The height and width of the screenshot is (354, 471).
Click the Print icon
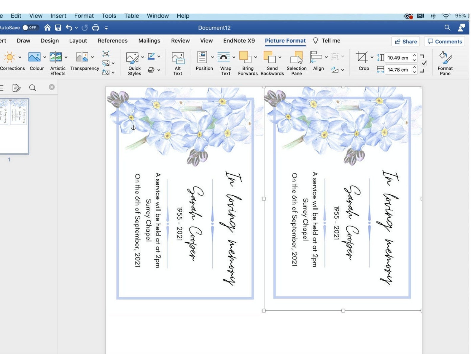click(96, 28)
